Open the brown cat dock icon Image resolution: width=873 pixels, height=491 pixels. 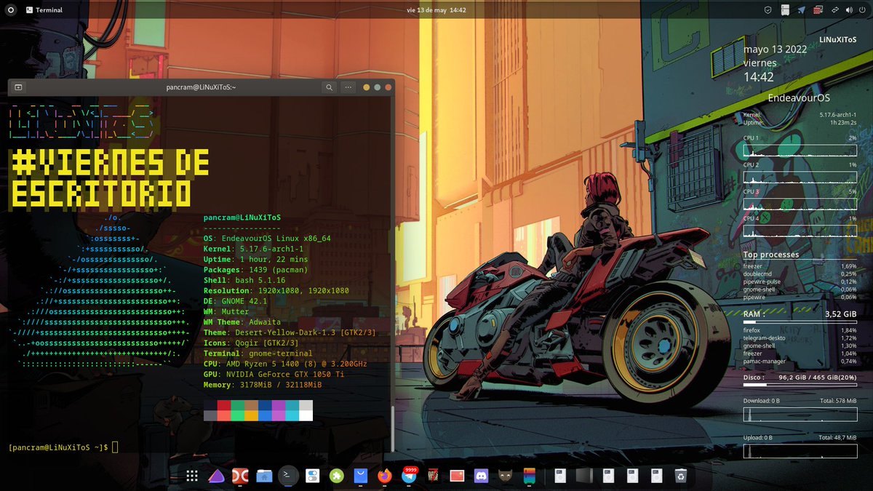coord(505,476)
